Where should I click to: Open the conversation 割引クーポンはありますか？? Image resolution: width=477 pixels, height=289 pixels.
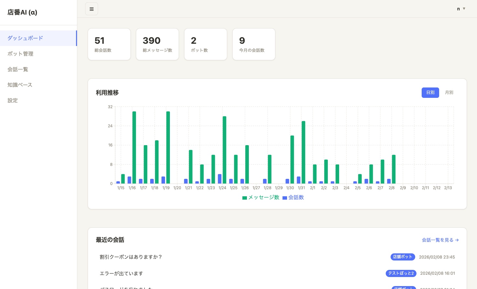tap(131, 257)
